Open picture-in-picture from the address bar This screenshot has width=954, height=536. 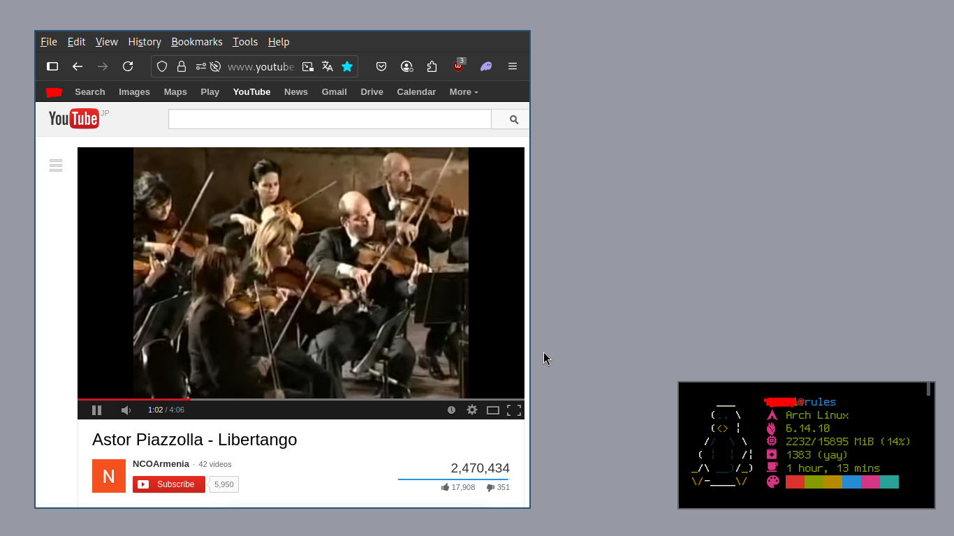click(x=308, y=66)
